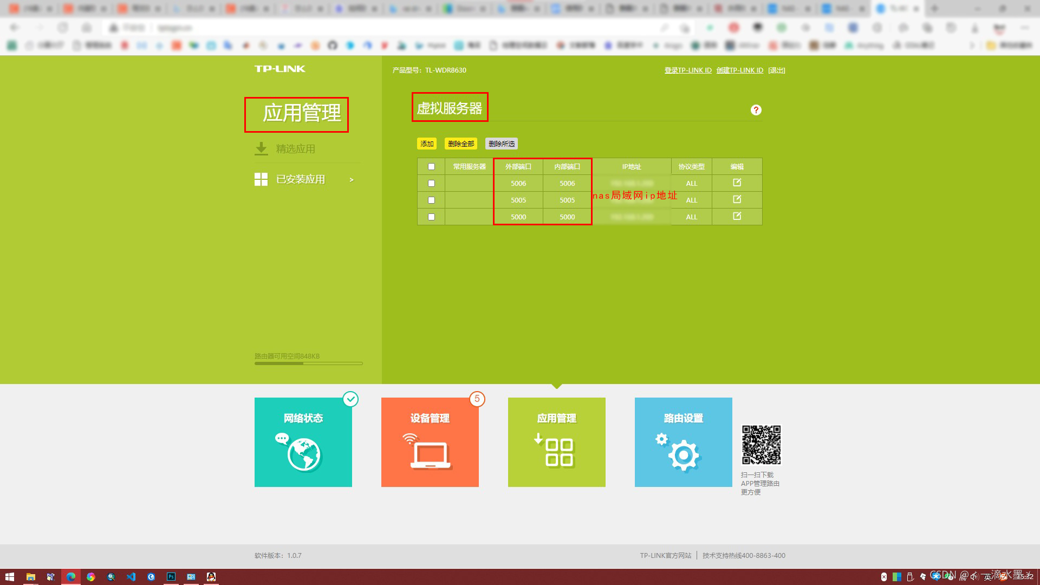This screenshot has width=1040, height=585.
Task: Open 网络状态 network status tile
Action: pyautogui.click(x=303, y=442)
